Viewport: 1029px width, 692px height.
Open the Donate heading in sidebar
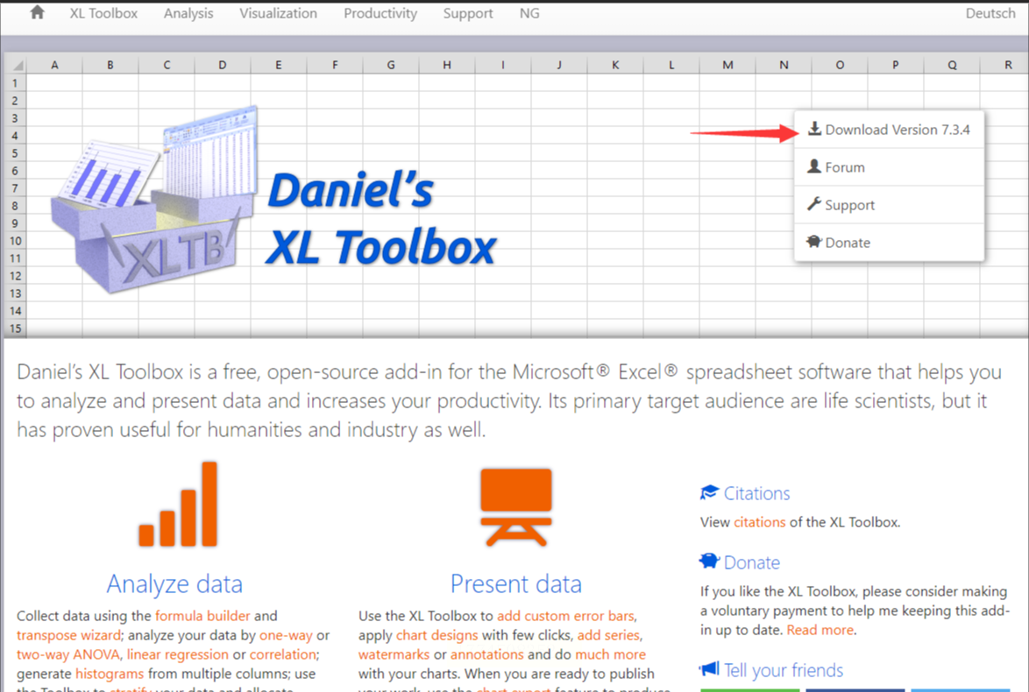[751, 562]
